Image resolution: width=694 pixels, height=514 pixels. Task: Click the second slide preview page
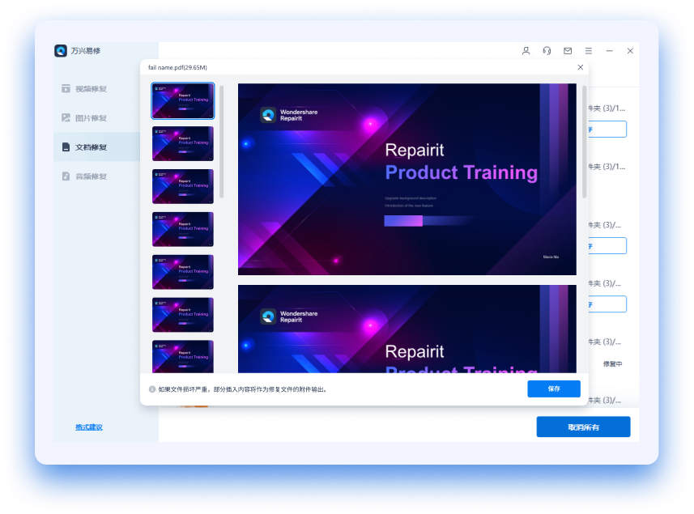click(407, 329)
